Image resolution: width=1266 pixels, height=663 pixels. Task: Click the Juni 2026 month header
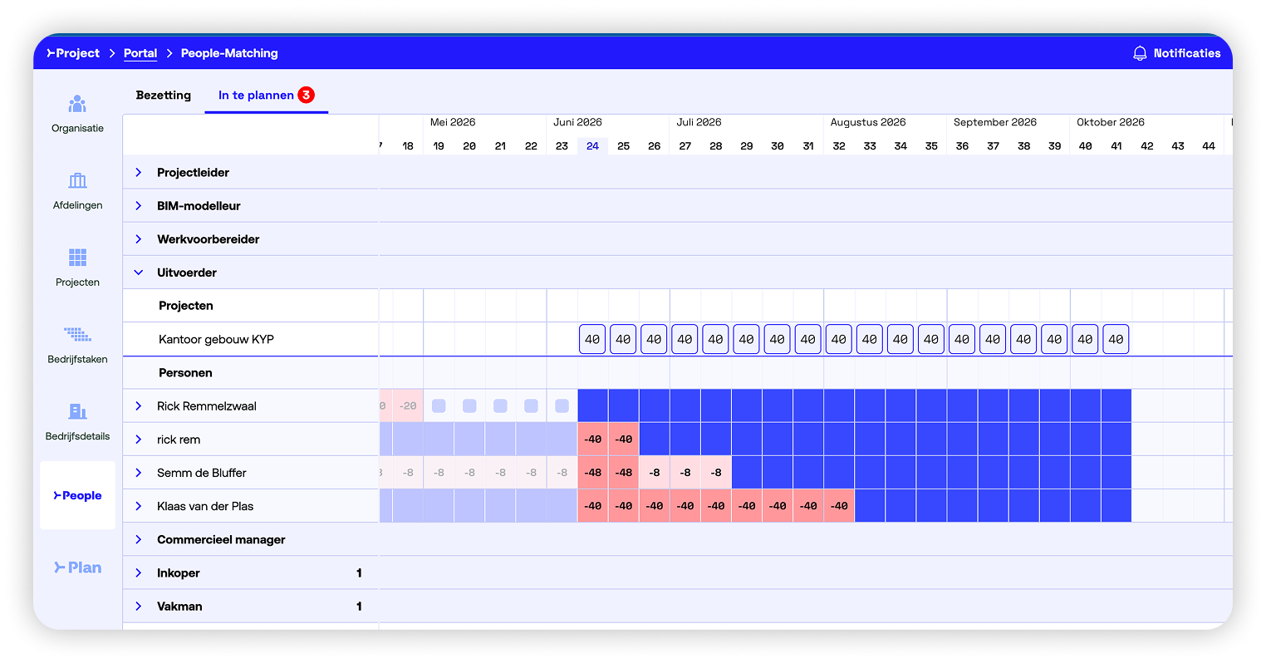pyautogui.click(x=578, y=122)
